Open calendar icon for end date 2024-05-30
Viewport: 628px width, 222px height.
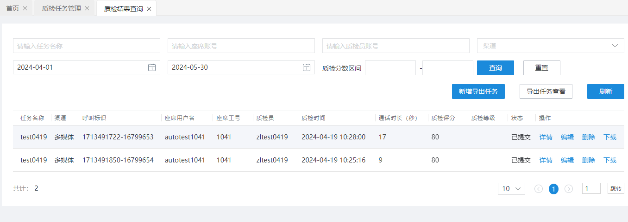(307, 67)
